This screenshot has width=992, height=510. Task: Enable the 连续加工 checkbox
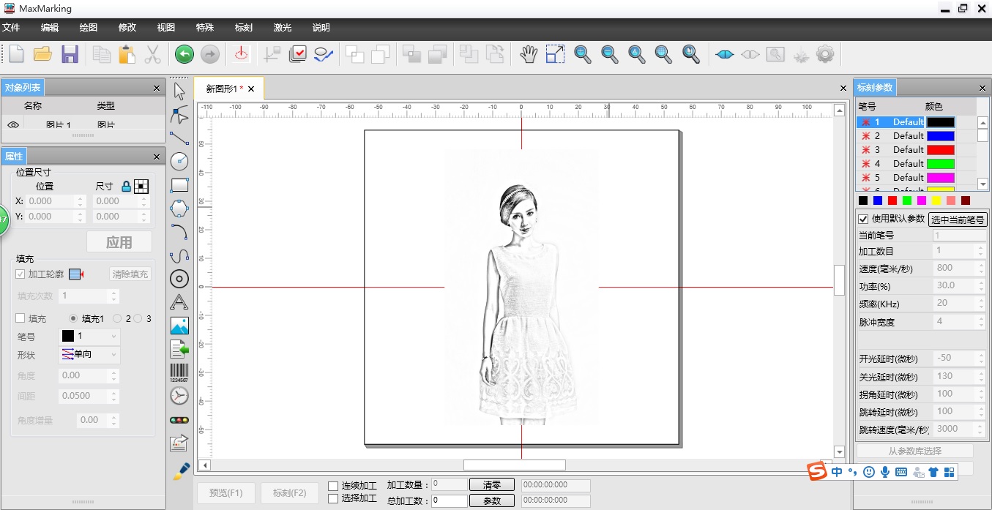click(333, 486)
